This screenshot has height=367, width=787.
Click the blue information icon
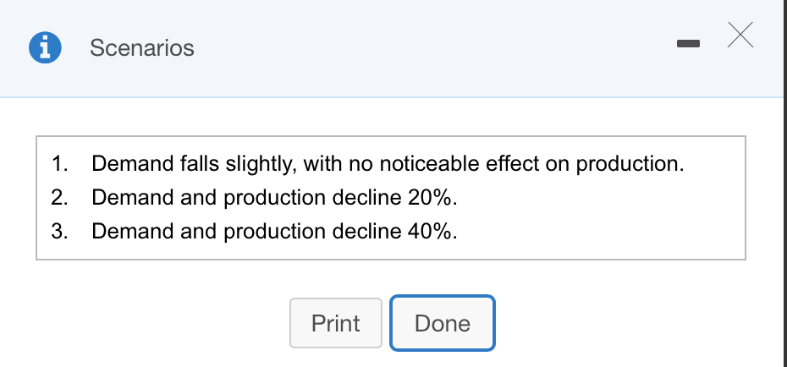click(x=45, y=47)
